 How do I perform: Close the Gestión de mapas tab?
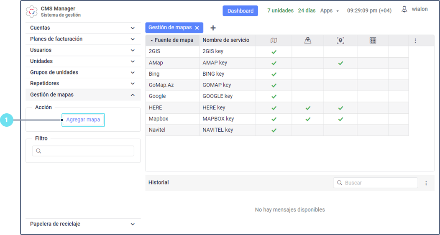pyautogui.click(x=197, y=28)
